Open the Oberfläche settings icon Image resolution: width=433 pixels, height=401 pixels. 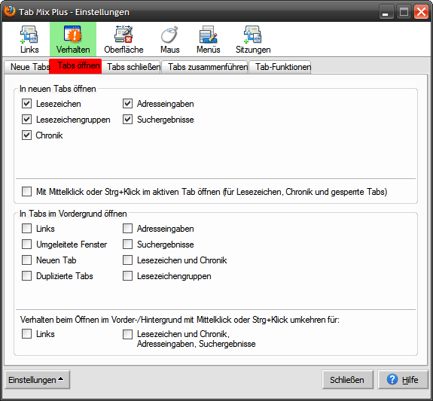pos(123,35)
